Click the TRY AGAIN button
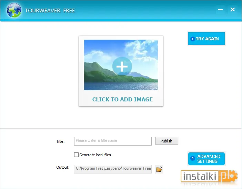The image size is (242, 189). point(206,39)
